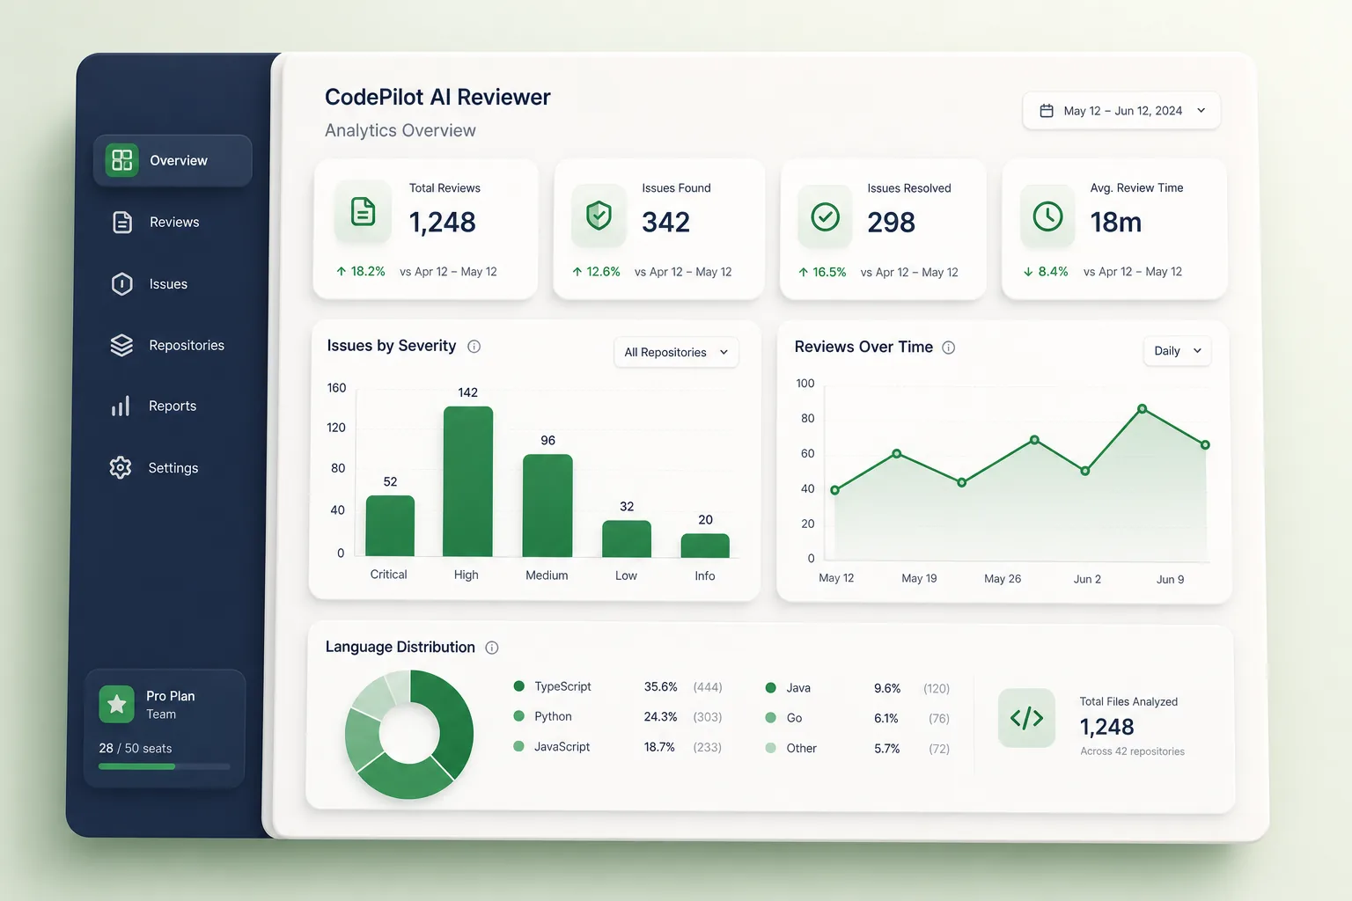This screenshot has height=901, width=1352.
Task: Click the Issues Found shield icon
Action: click(x=599, y=215)
